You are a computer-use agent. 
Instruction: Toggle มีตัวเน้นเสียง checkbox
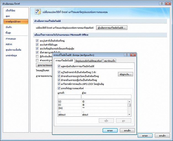pyautogui.click(x=37, y=56)
